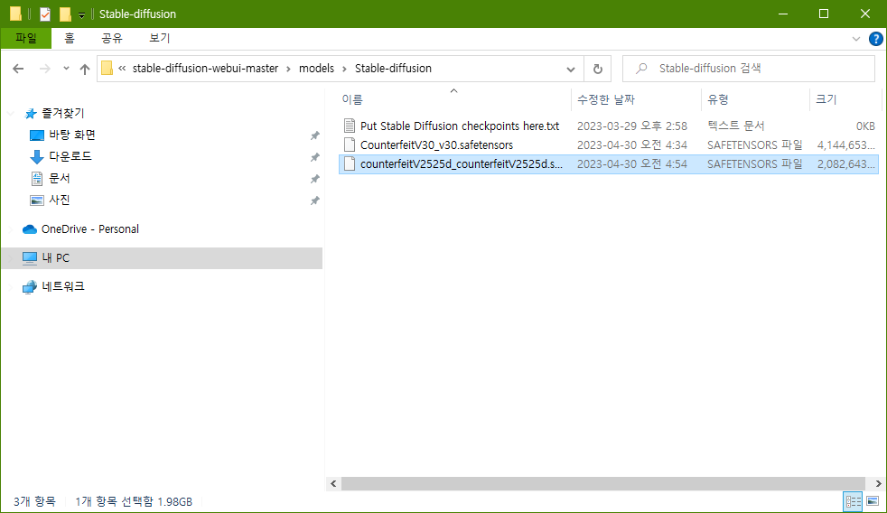Switch to the 보기 ribbon tab

pos(160,38)
